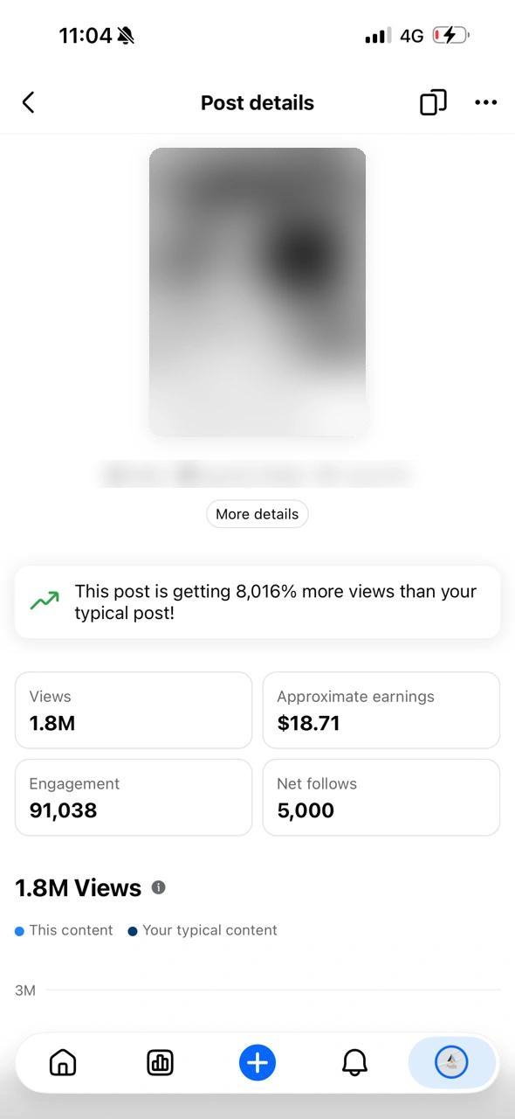
Task: Tap the copy/duplicate icon in header
Action: tap(433, 102)
